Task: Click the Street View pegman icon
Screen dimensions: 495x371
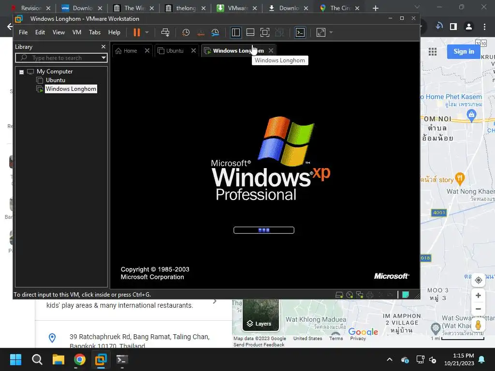Action: 478,325
